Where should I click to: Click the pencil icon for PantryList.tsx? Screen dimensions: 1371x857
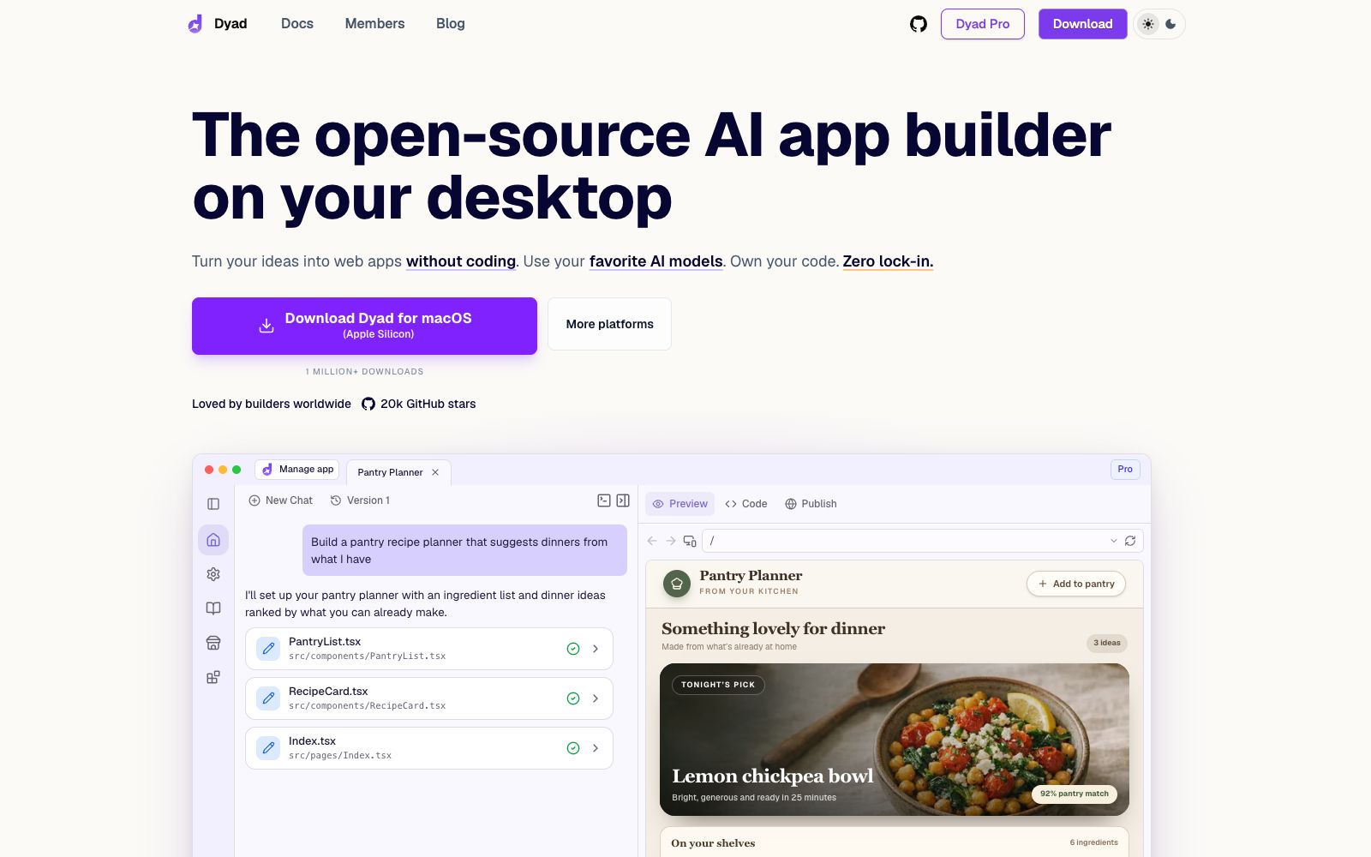pyautogui.click(x=268, y=649)
